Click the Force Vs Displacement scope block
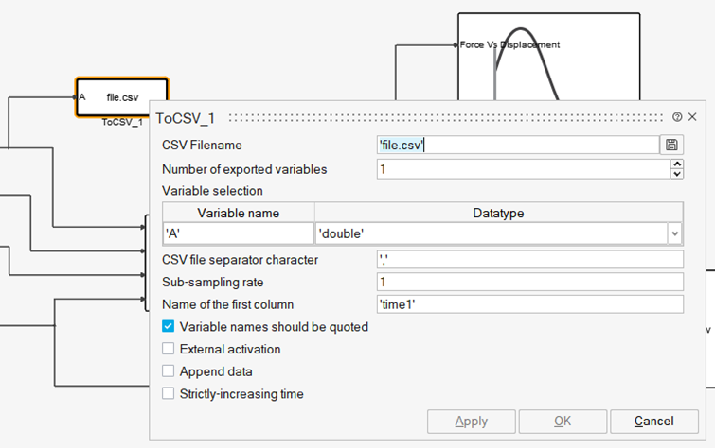The image size is (715, 448). [x=547, y=55]
